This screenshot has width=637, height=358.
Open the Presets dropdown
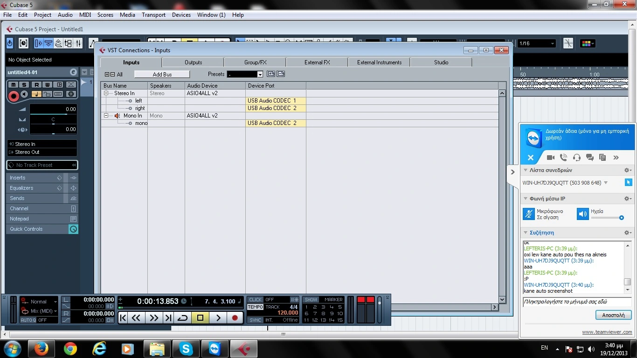tap(260, 74)
